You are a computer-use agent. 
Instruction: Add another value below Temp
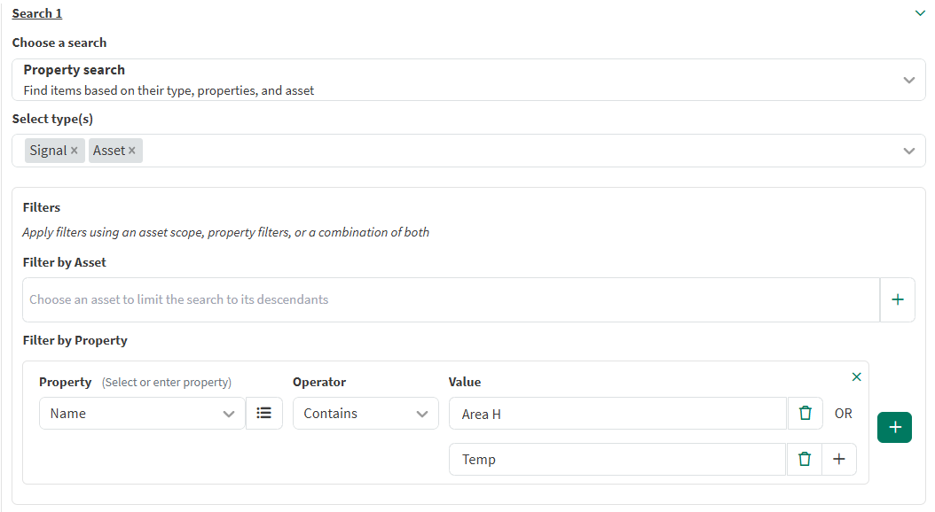coord(839,460)
